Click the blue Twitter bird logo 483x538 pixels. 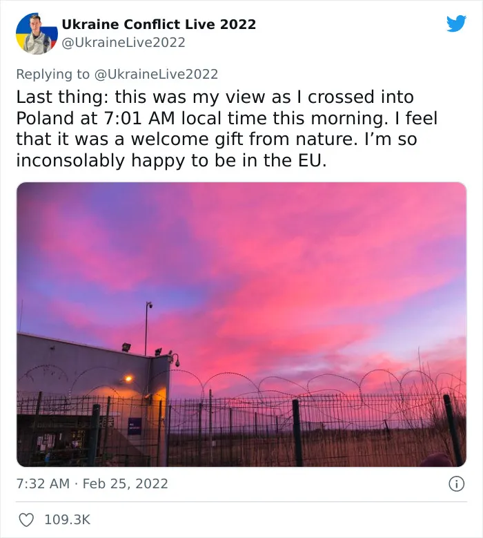coord(456,23)
